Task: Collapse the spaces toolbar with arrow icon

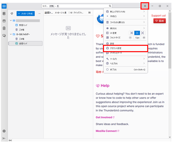Action: [4, 138]
